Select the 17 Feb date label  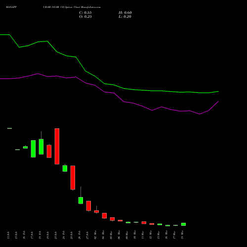pos(32,235)
